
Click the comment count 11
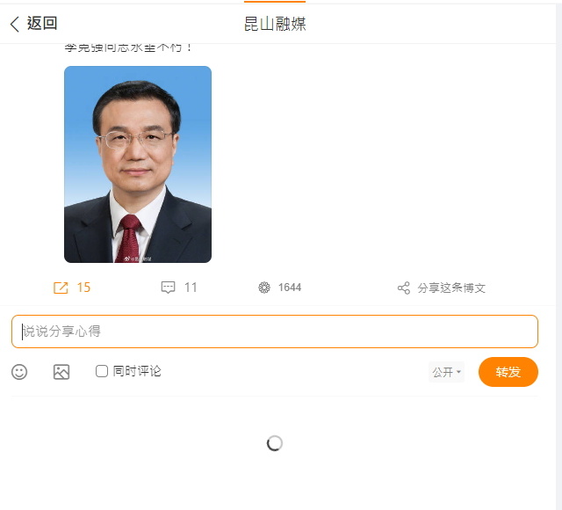point(191,288)
